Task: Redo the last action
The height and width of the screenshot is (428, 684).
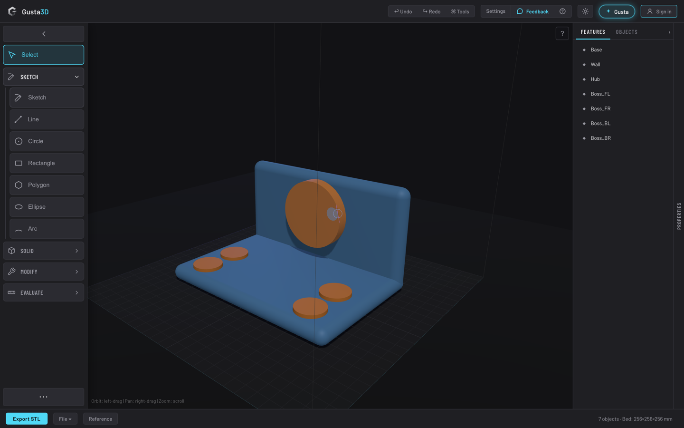Action: coord(431,11)
